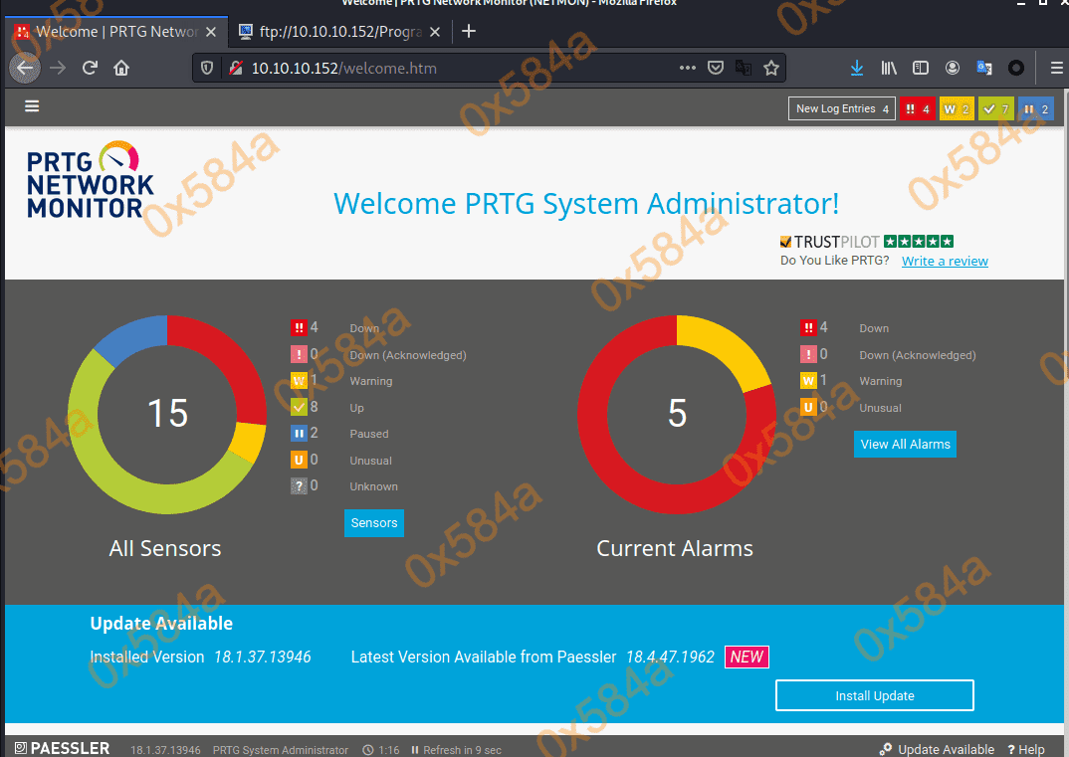Follow the Write a review link

(945, 262)
